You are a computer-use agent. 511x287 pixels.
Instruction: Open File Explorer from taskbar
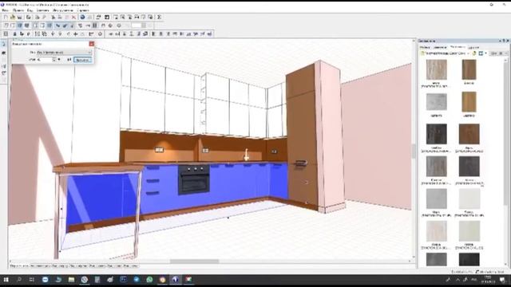[x=71, y=280]
